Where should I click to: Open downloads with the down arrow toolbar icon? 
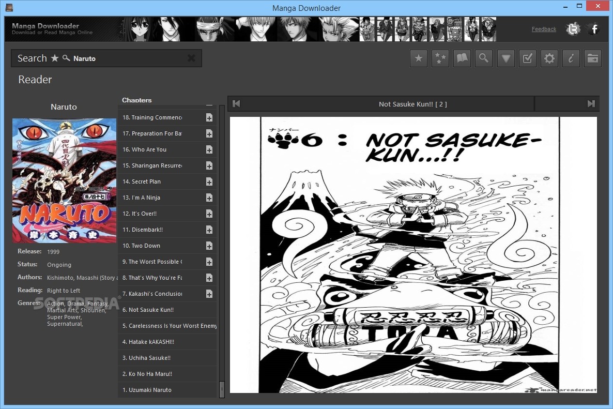point(506,58)
